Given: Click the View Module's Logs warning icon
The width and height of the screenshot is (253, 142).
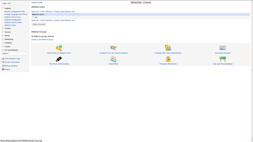Looking at the screenshot, I should coord(3,58).
